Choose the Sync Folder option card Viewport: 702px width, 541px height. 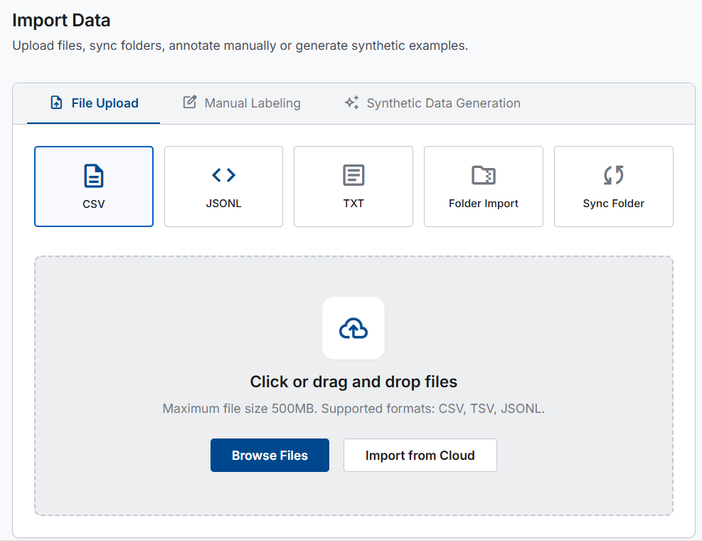click(x=614, y=187)
